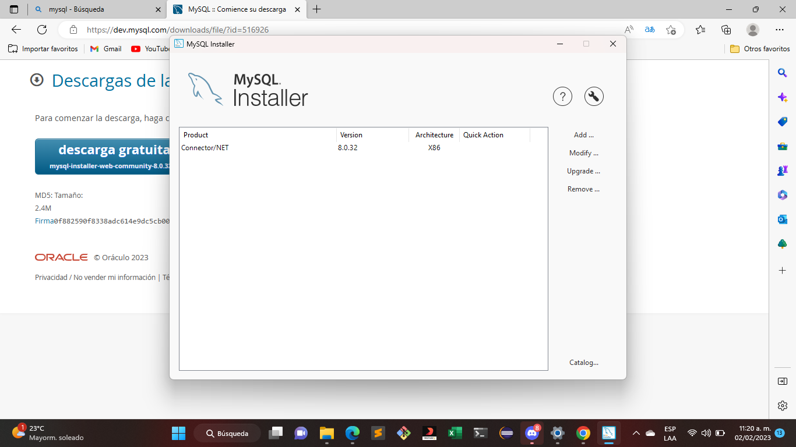This screenshot has height=447, width=796.
Task: Open File Explorer from the taskbar
Action: point(326,433)
